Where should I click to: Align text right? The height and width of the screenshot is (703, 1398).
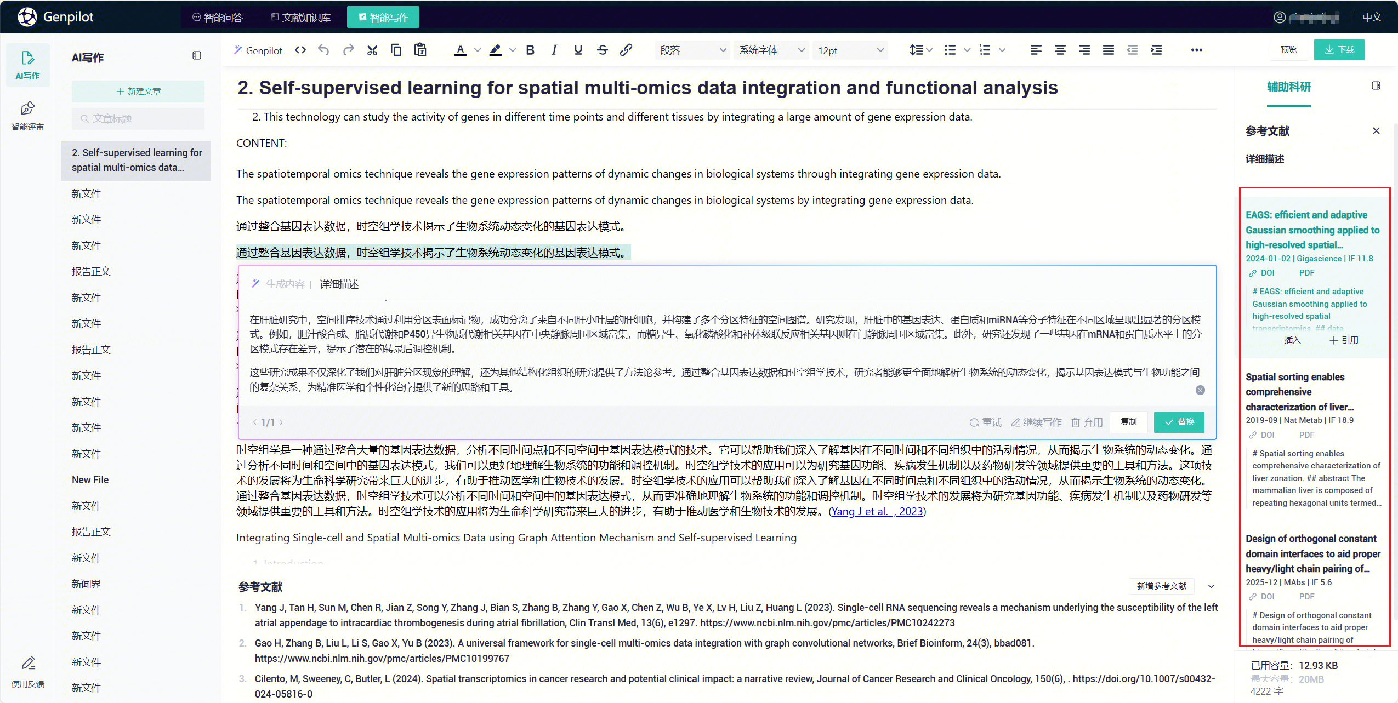(x=1084, y=50)
